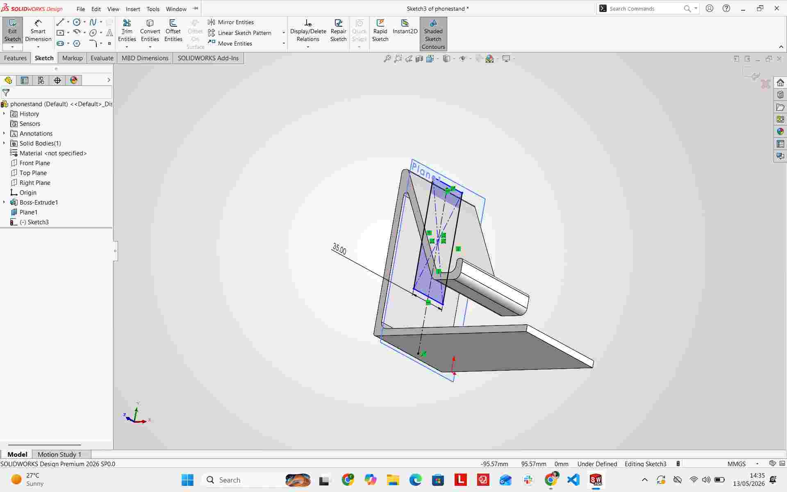Open File Explorer from taskbar
The height and width of the screenshot is (492, 787).
coord(393,480)
